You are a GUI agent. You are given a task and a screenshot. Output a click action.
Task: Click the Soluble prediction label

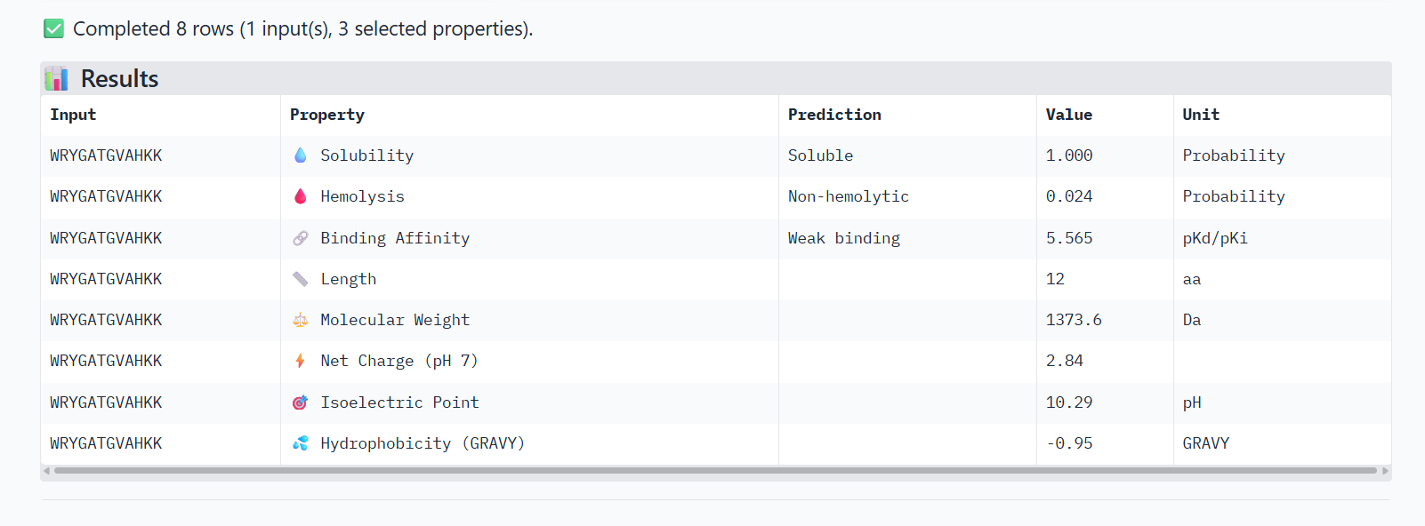(x=820, y=155)
